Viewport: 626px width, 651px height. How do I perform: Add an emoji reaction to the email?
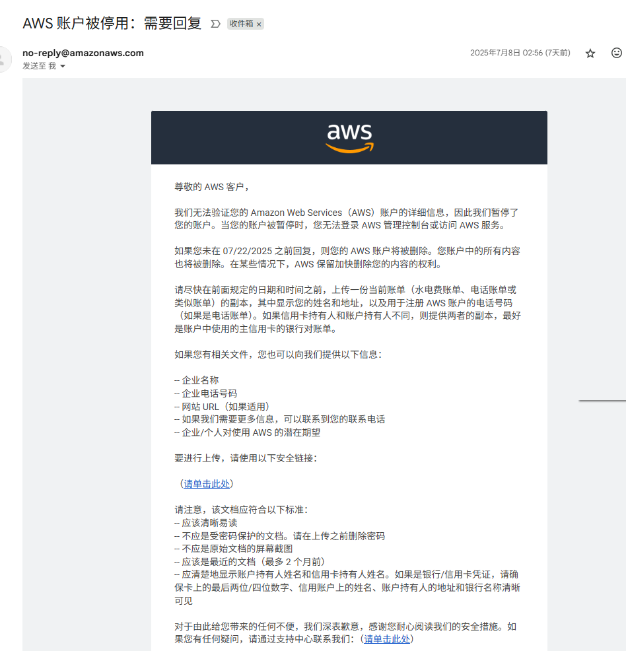point(617,53)
